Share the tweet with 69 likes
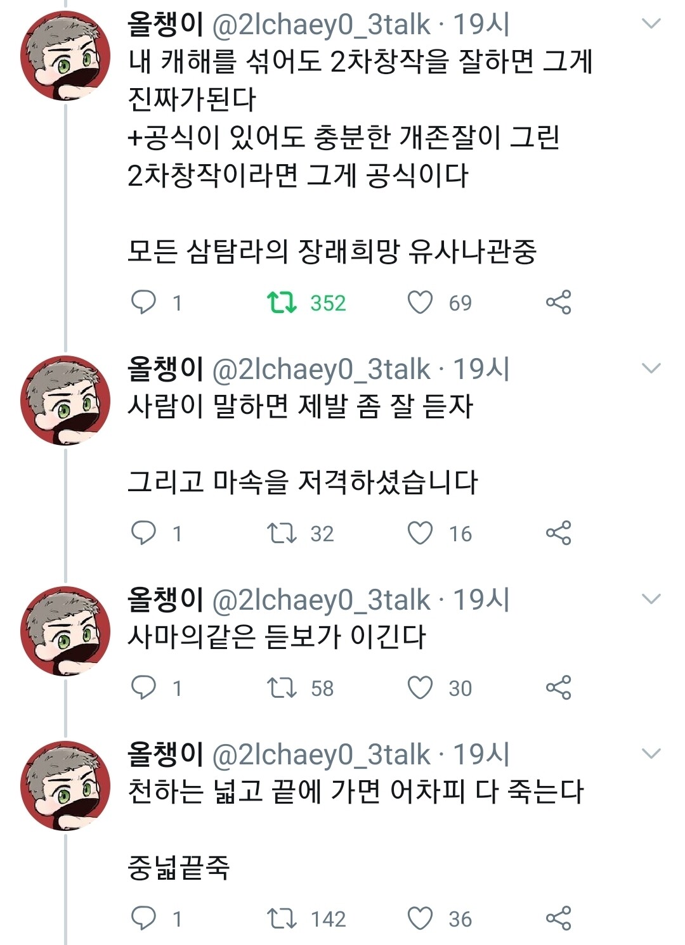Image resolution: width=685 pixels, height=945 pixels. click(558, 302)
